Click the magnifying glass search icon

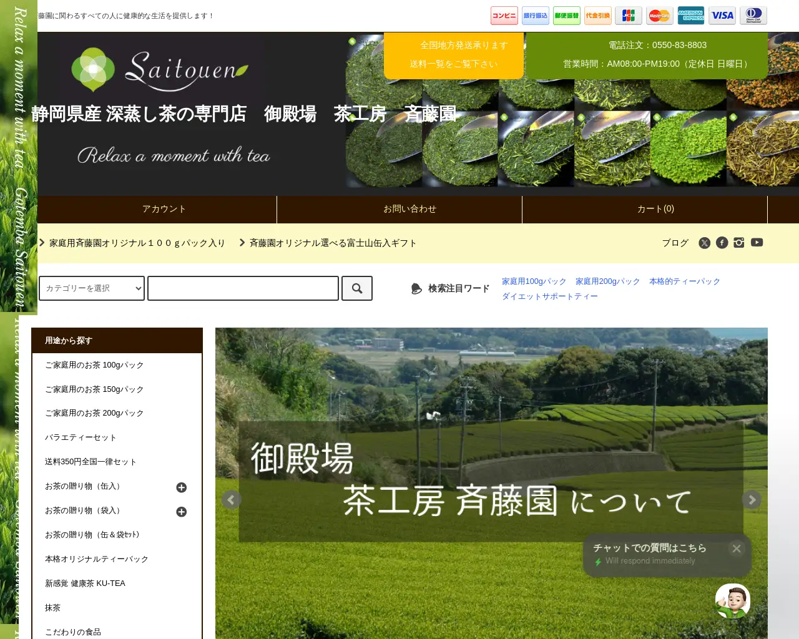(x=356, y=288)
